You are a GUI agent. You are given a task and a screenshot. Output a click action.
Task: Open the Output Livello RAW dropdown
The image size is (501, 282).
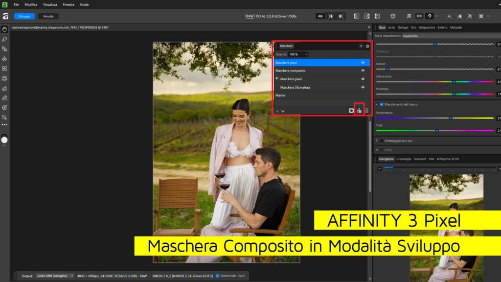pos(54,276)
